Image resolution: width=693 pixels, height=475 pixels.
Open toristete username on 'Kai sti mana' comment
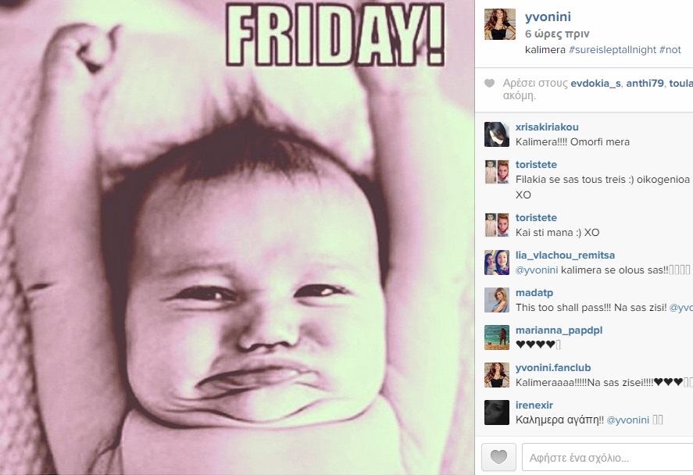(x=536, y=217)
